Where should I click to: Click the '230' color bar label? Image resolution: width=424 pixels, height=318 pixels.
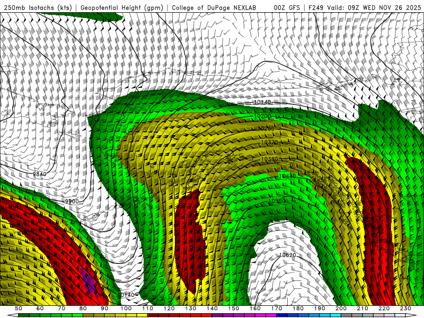405,308
